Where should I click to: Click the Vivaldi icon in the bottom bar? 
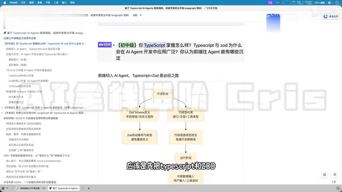pos(3,188)
